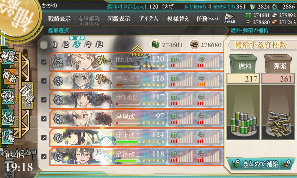Click 鈴谷改二 orange HP bar
Image resolution: width=297 pixels, height=178 pixels.
127,85
